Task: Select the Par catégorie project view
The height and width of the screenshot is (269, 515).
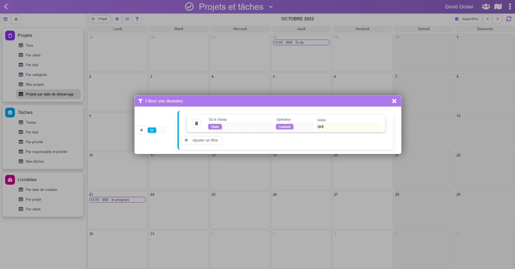Action: tap(36, 75)
